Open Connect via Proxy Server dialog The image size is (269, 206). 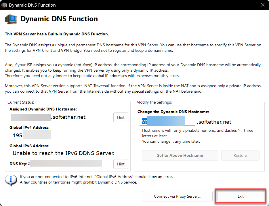(177, 196)
